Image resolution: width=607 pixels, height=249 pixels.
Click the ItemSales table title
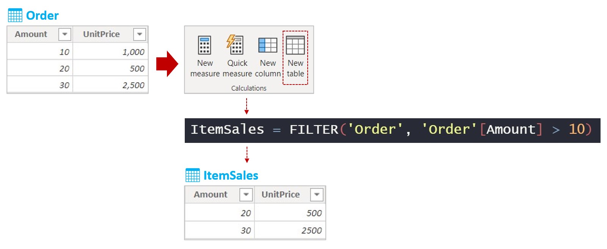pos(231,175)
